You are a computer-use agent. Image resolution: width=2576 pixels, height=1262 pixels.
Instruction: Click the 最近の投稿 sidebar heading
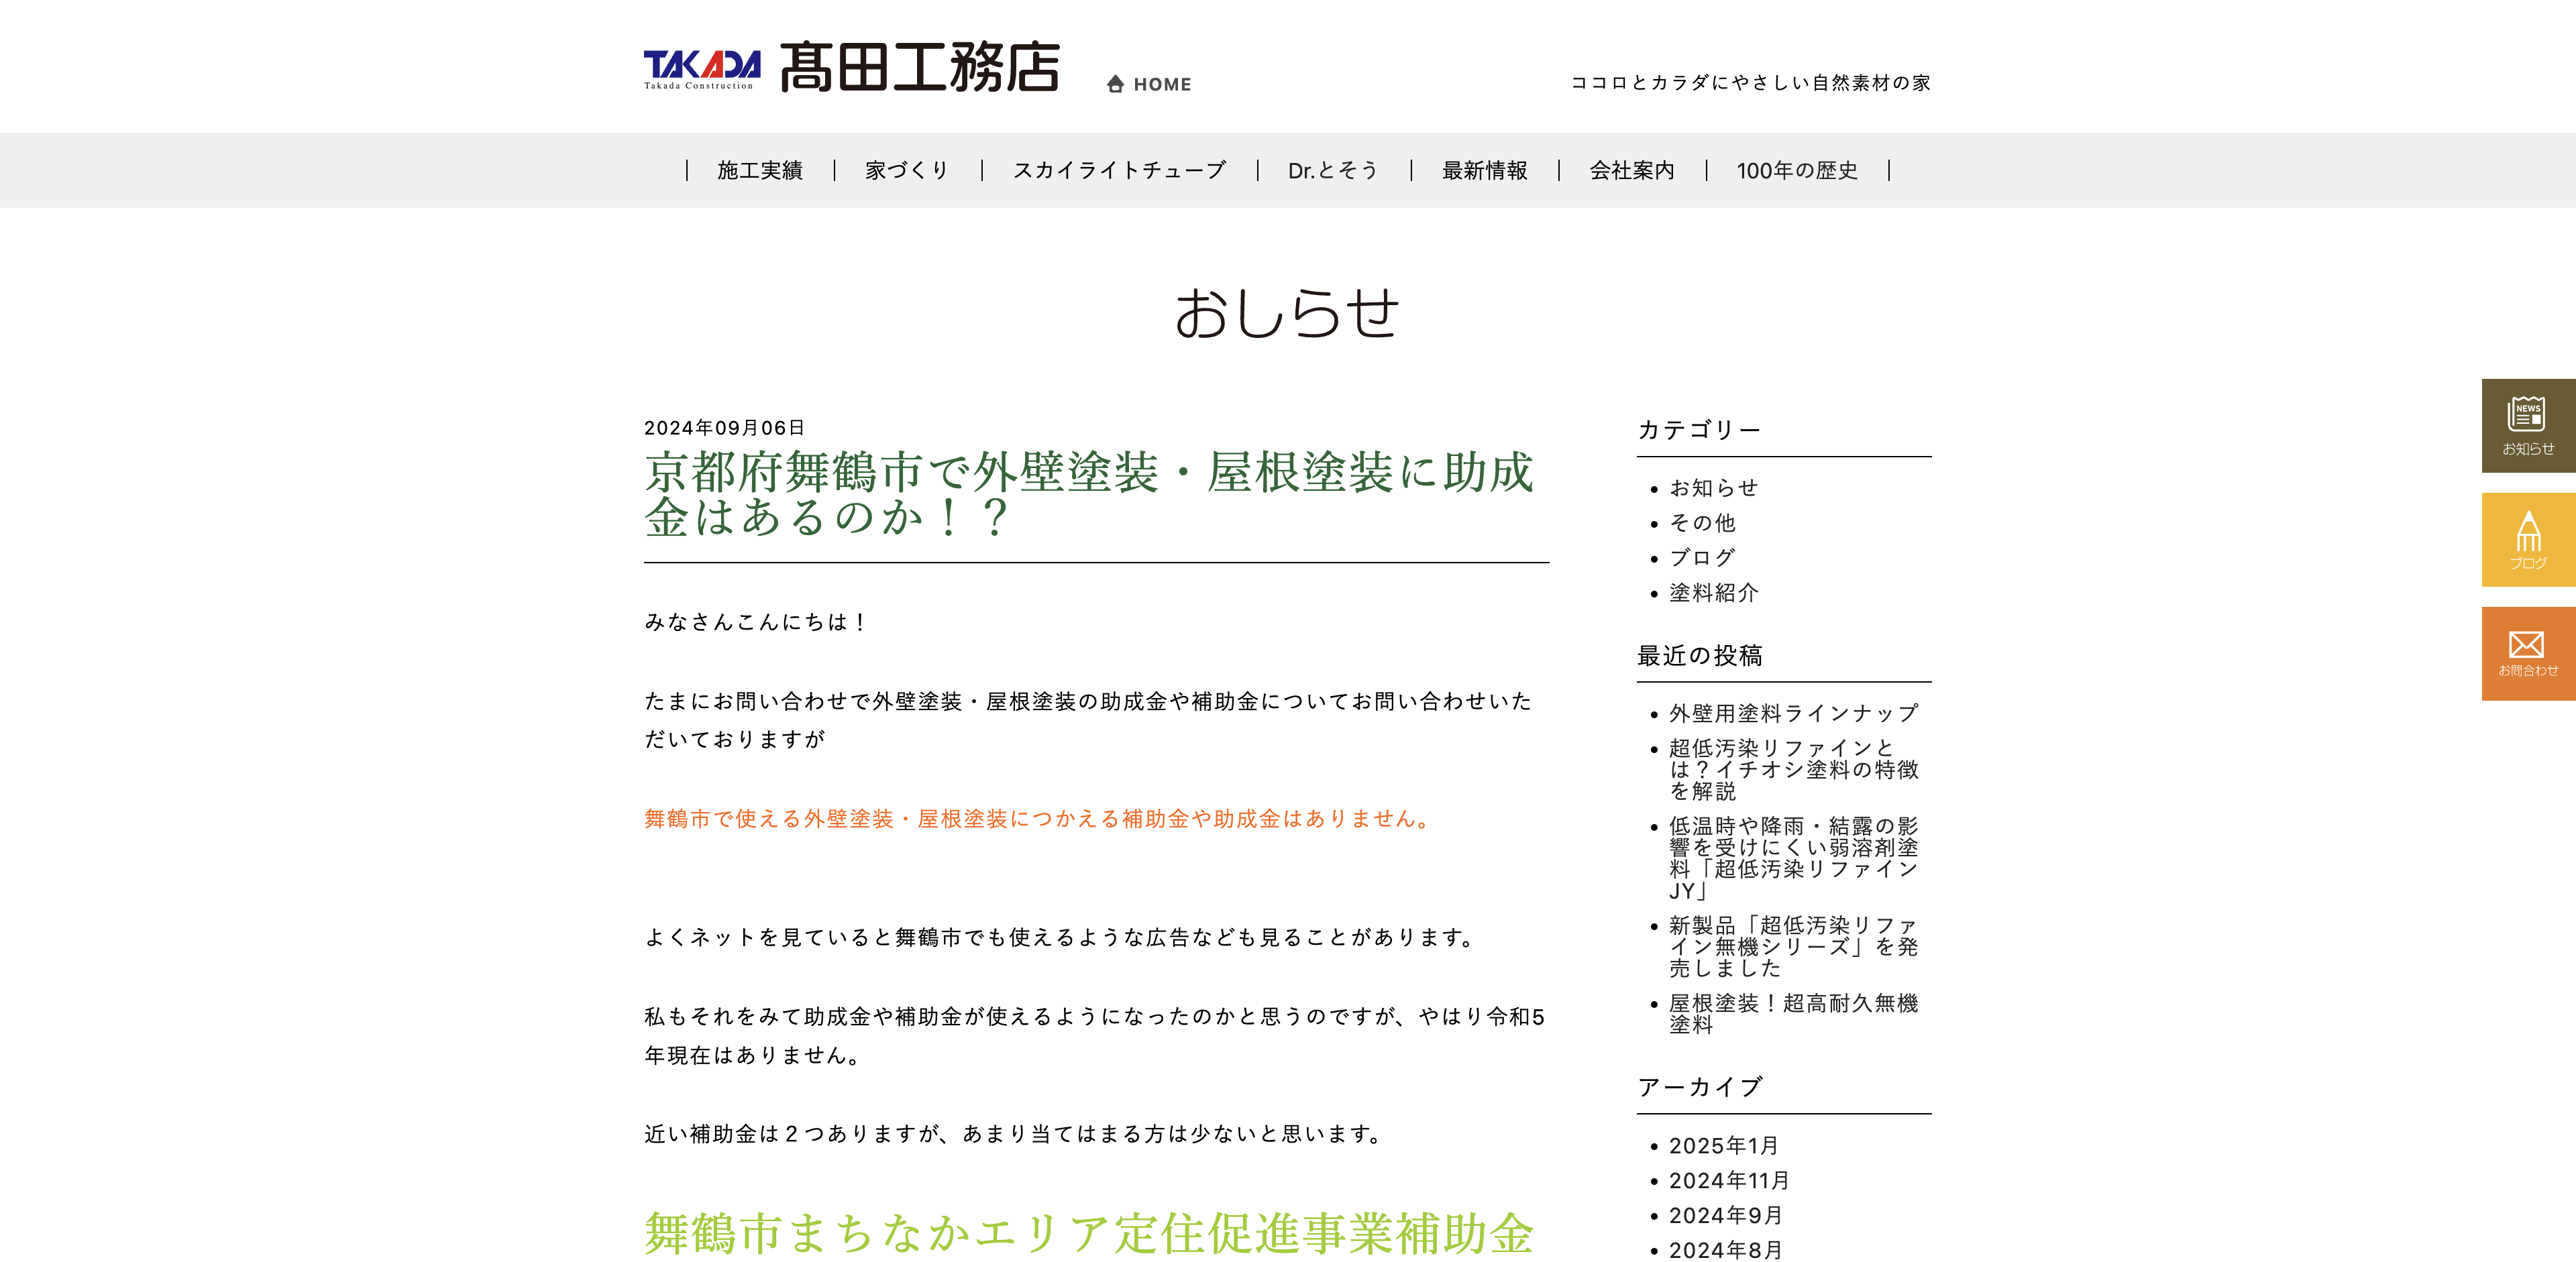(x=1699, y=656)
